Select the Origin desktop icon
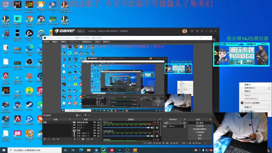The width and height of the screenshot is (272, 153). 29,78
